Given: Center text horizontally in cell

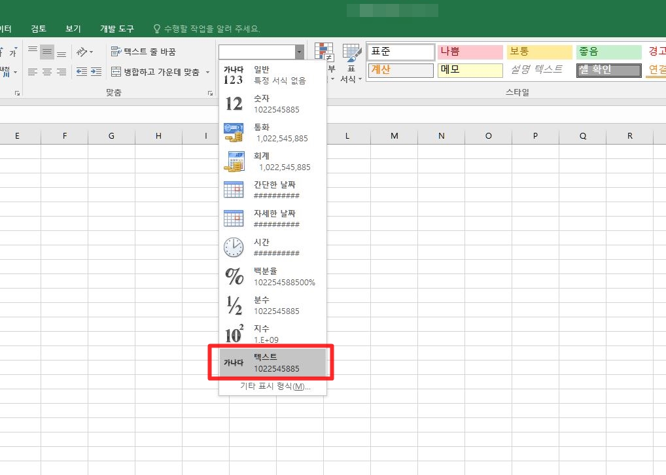Looking at the screenshot, I should (47, 72).
